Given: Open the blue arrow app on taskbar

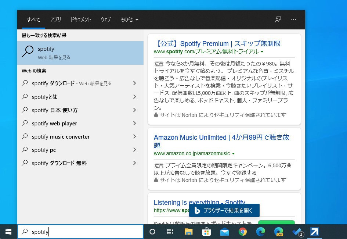Looking at the screenshot, I should pyautogui.click(x=314, y=232).
